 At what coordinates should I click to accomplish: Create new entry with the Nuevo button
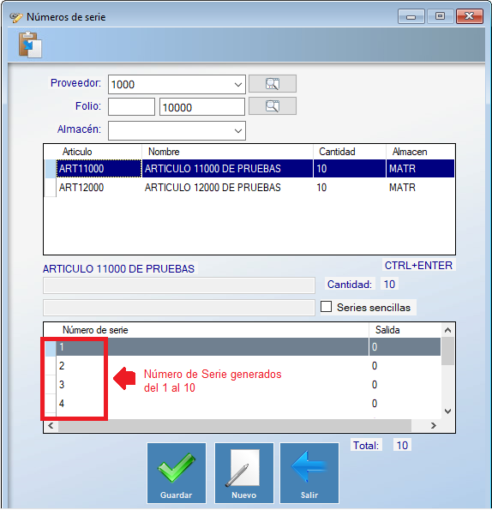point(244,473)
